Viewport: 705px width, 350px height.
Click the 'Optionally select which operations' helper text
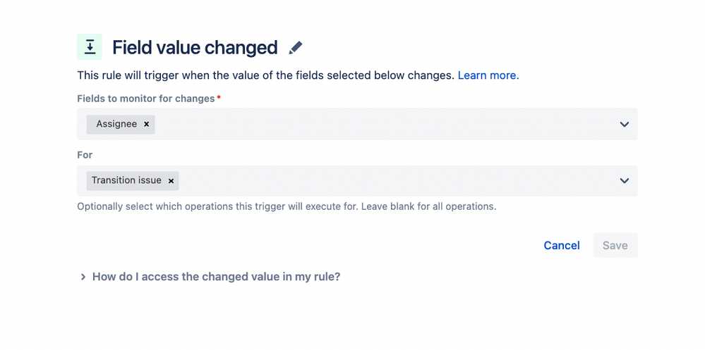287,207
